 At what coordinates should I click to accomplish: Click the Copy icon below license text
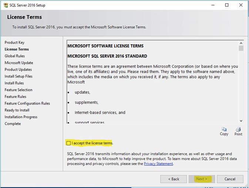(224, 130)
